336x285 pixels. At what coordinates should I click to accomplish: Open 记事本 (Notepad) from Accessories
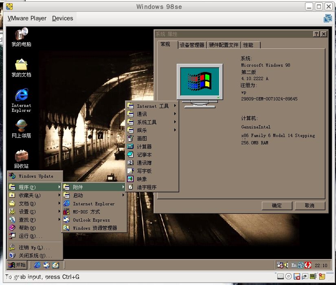[x=143, y=154]
